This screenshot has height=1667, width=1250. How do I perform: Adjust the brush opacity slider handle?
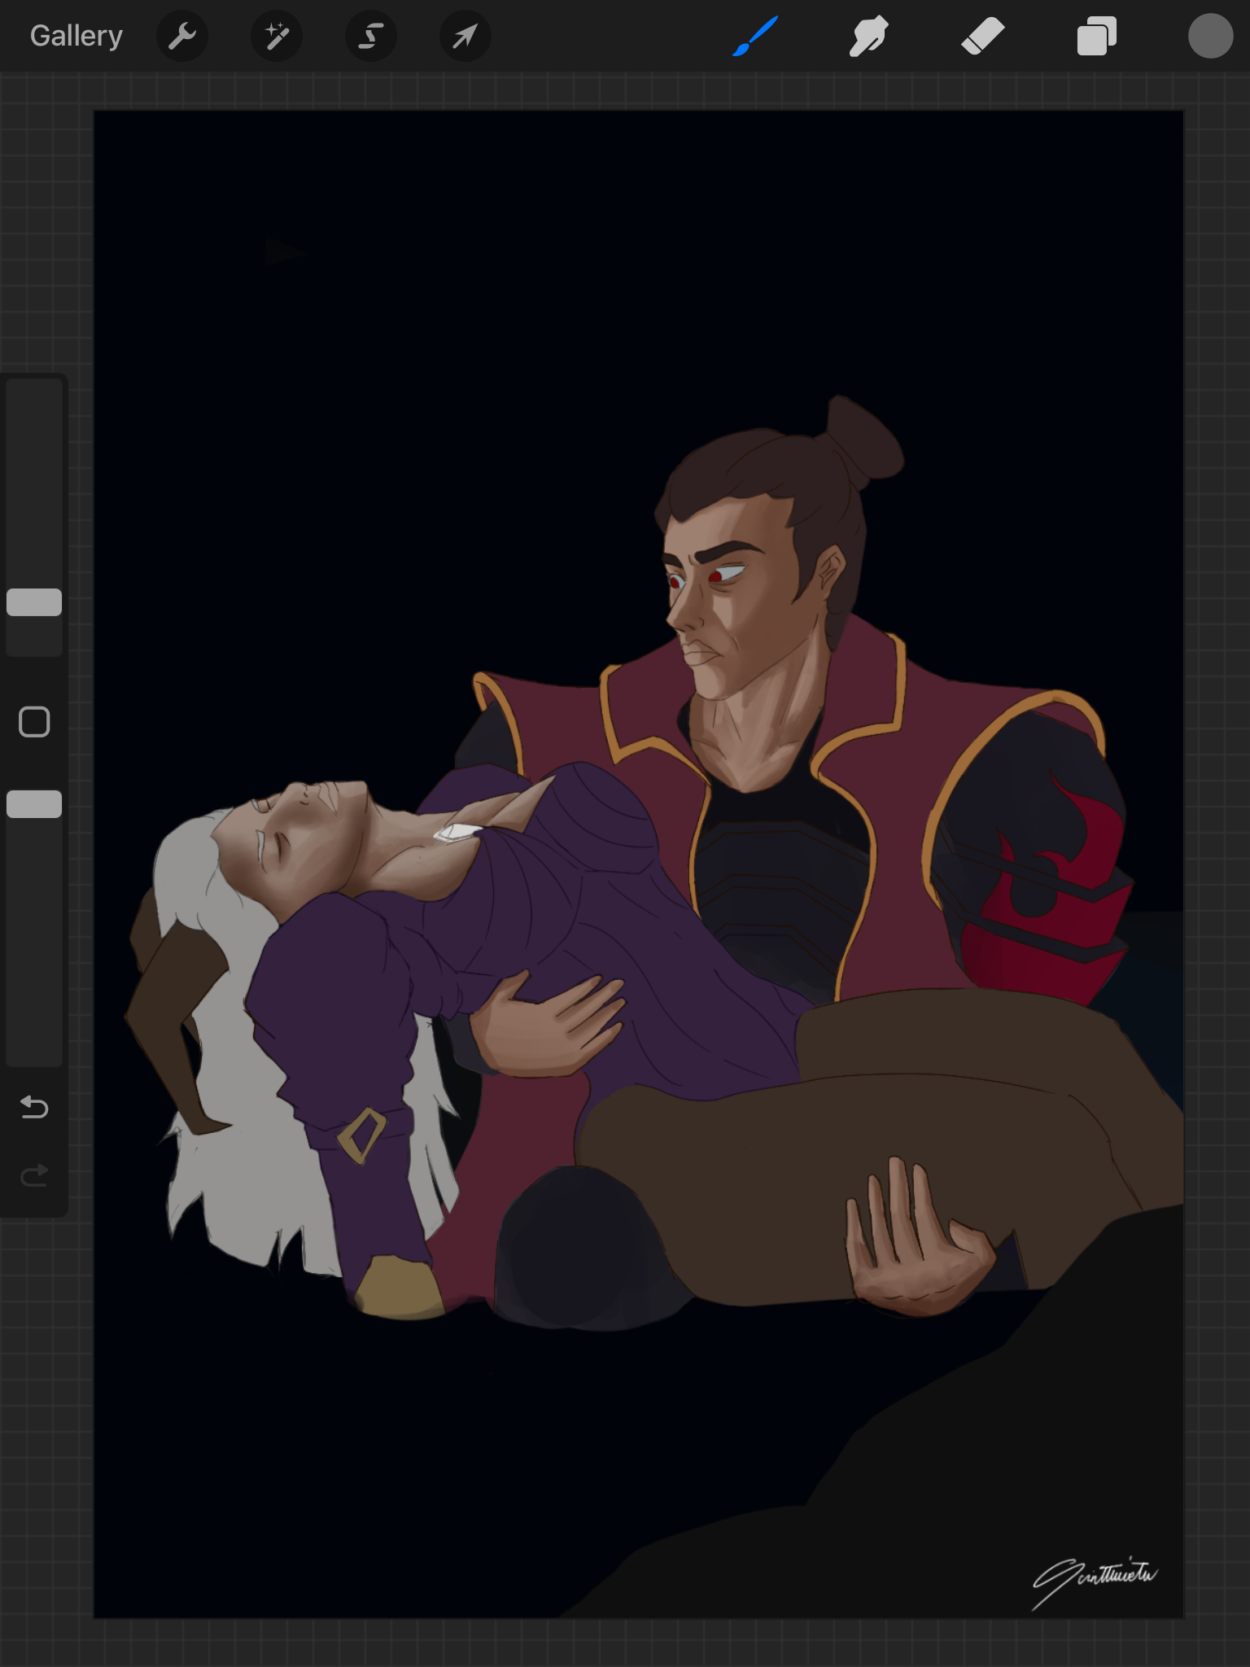pyautogui.click(x=34, y=804)
